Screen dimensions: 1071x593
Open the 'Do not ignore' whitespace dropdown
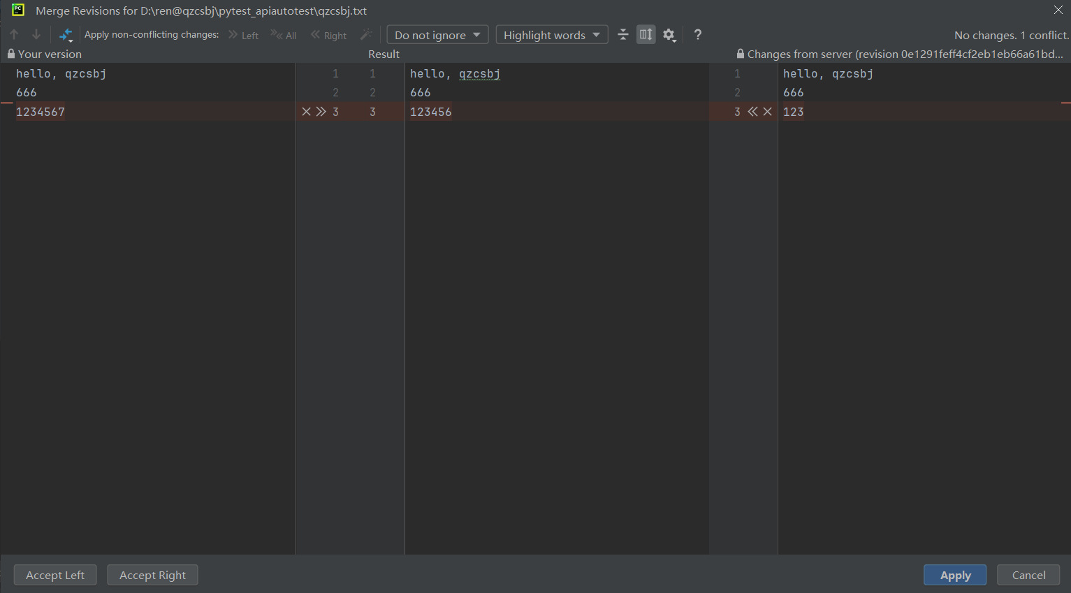coord(437,35)
